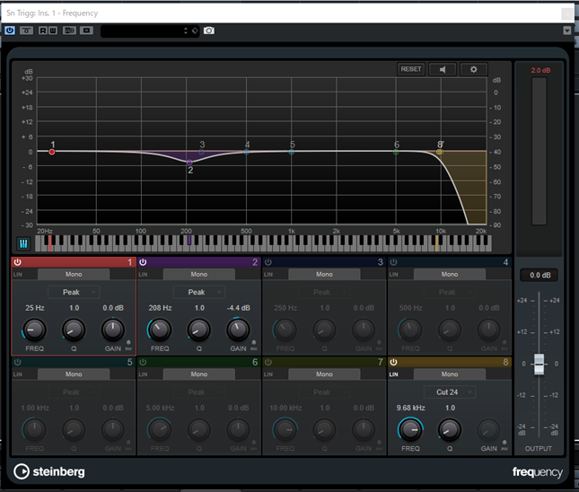This screenshot has height=492, width=579.
Task: Click the 0.0 dB output value field
Action: (x=539, y=275)
